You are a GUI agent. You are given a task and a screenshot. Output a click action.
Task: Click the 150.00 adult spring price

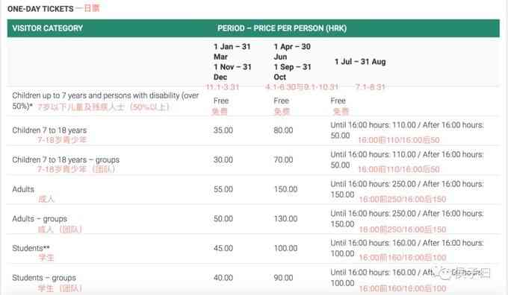click(285, 189)
